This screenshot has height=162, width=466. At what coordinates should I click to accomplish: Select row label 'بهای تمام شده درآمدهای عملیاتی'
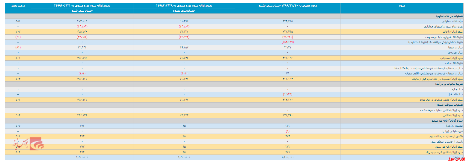(x=444, y=26)
